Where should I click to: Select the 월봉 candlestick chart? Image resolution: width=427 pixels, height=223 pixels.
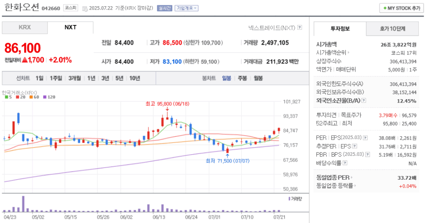(x=258, y=78)
